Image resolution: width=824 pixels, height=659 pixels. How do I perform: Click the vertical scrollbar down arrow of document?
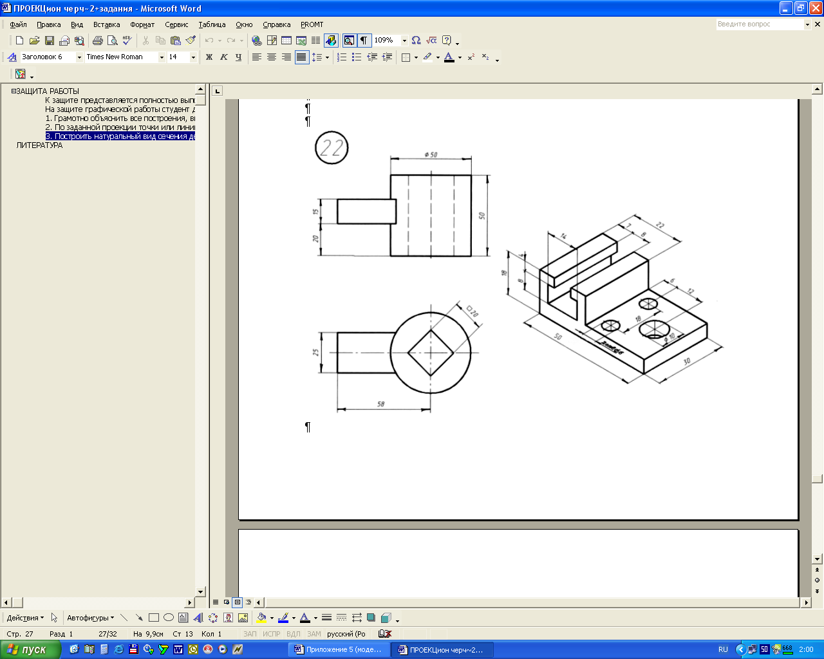tap(818, 559)
